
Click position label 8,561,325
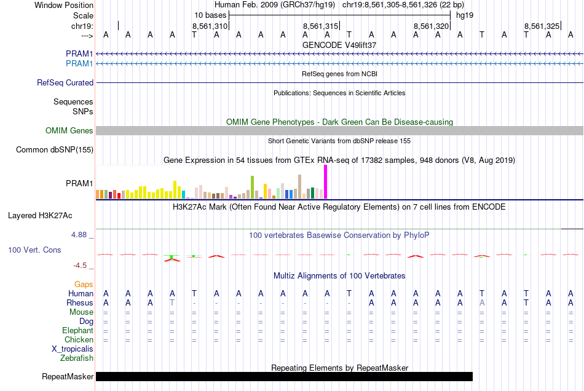(x=542, y=26)
